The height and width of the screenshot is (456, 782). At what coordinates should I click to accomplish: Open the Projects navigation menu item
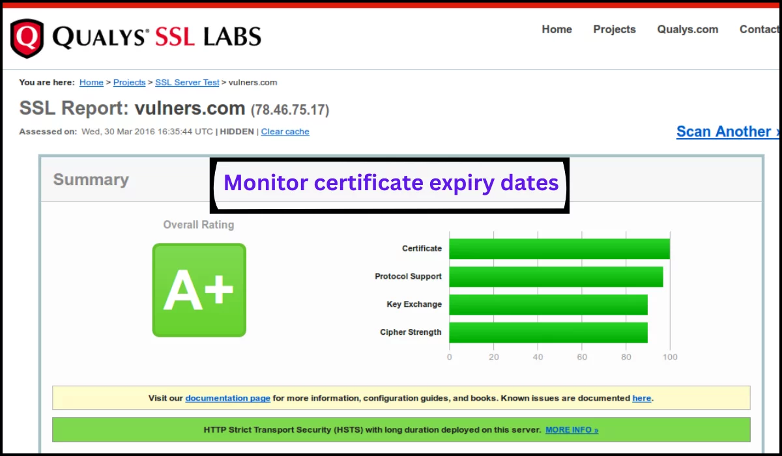pos(614,29)
